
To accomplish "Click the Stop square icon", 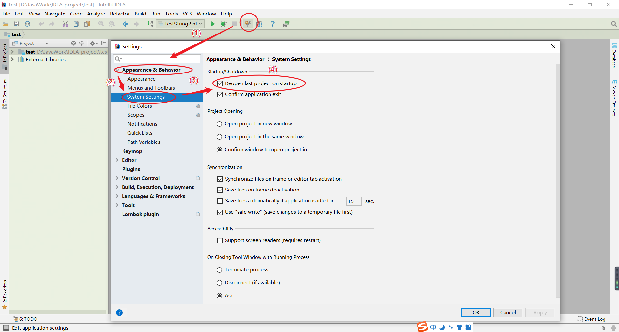I will 235,24.
